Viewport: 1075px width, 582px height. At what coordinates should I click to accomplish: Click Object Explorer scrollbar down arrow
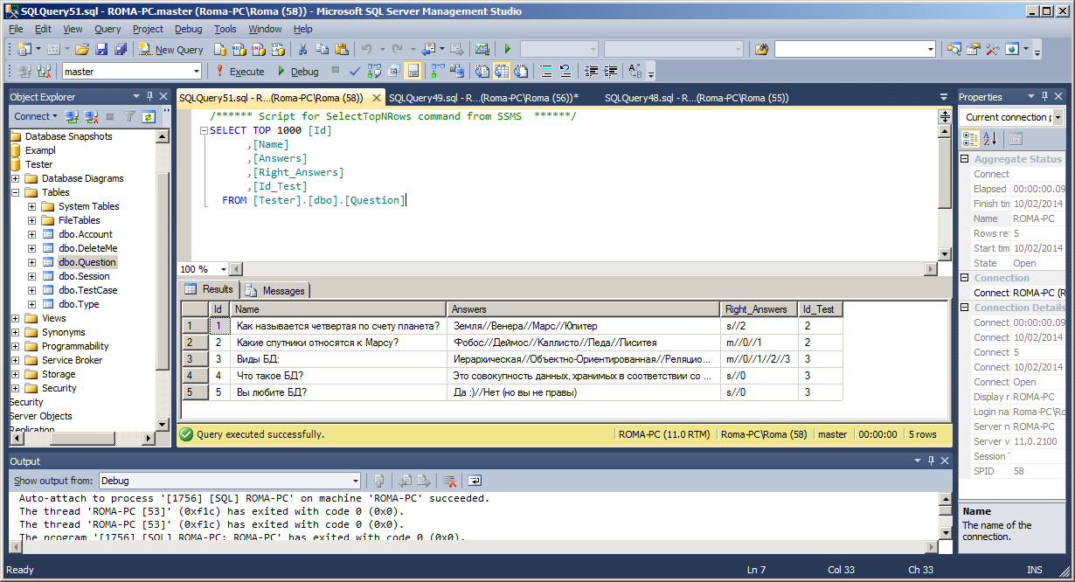coord(163,424)
